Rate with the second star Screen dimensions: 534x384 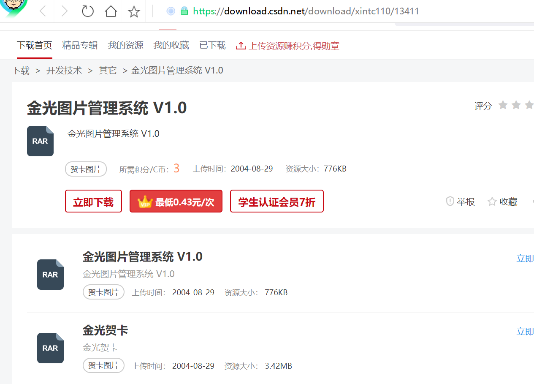tap(516, 105)
